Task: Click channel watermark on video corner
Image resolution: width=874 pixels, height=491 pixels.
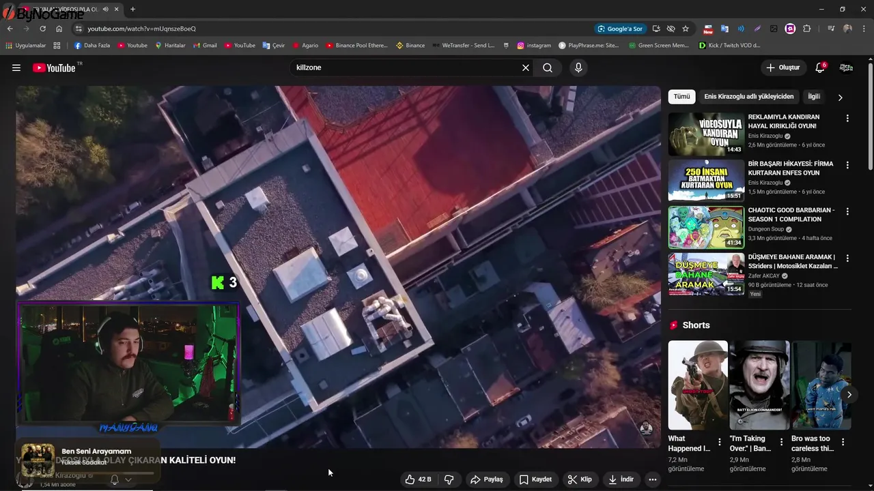Action: [646, 428]
